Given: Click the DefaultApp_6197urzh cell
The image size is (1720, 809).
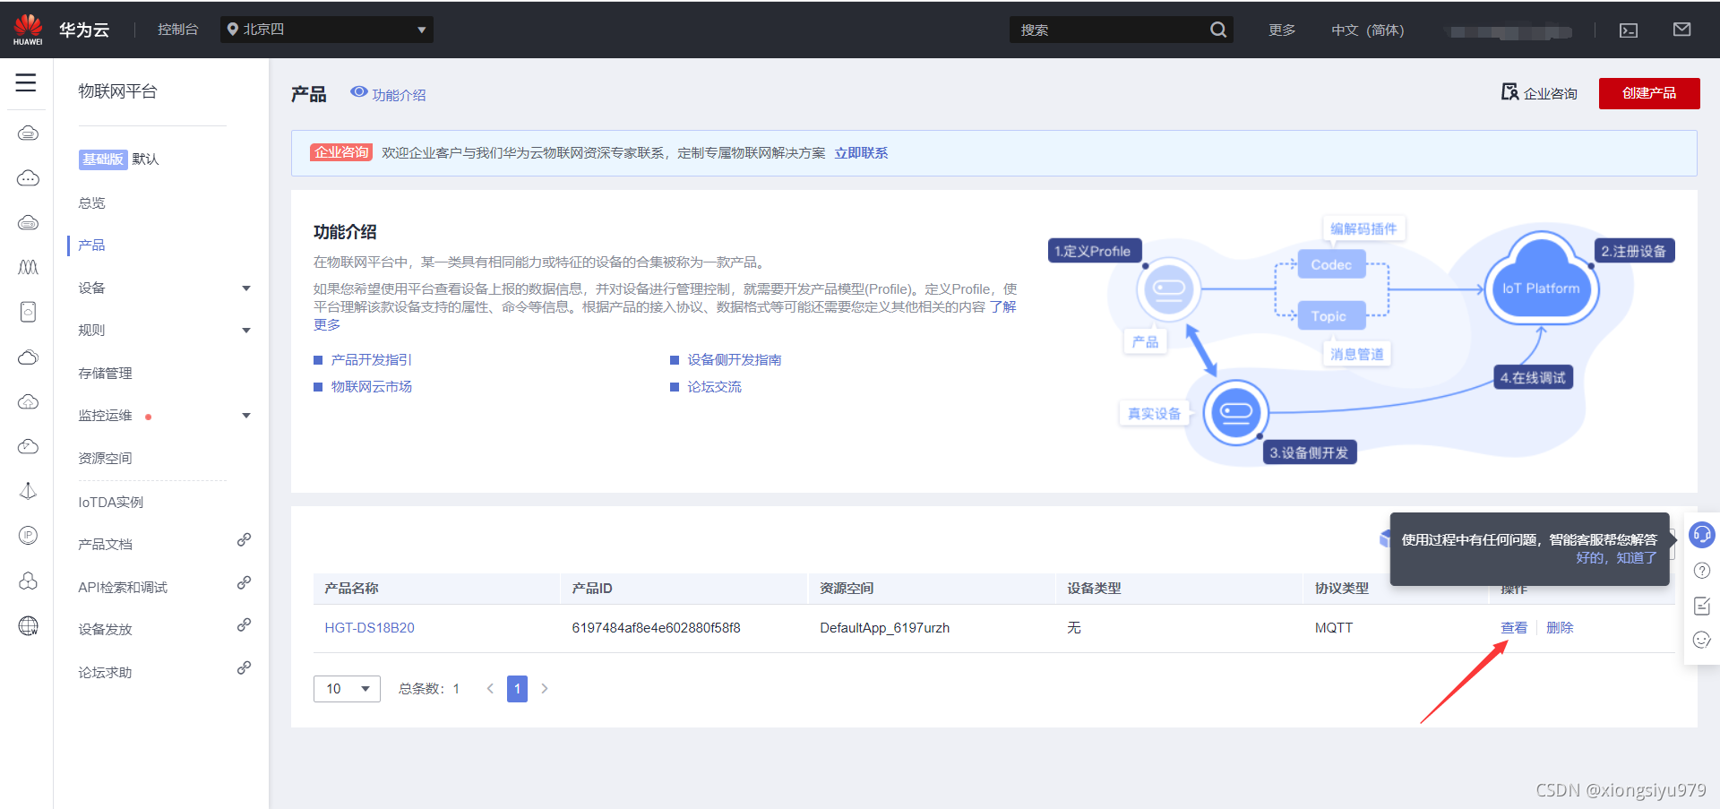Looking at the screenshot, I should click(884, 627).
